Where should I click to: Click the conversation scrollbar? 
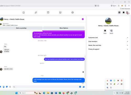[85, 69]
